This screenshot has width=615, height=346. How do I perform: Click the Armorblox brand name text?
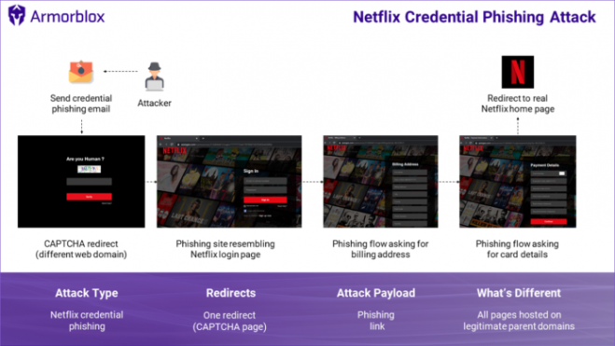pyautogui.click(x=67, y=17)
